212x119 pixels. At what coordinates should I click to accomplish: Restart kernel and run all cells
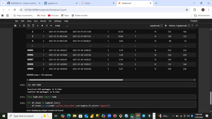[x=51, y=26]
